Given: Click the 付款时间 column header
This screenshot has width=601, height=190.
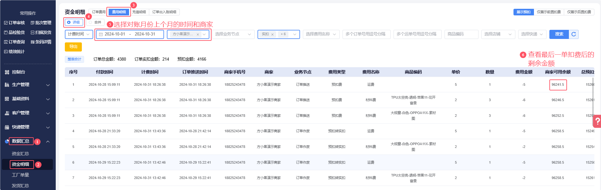Looking at the screenshot, I should (105, 72).
